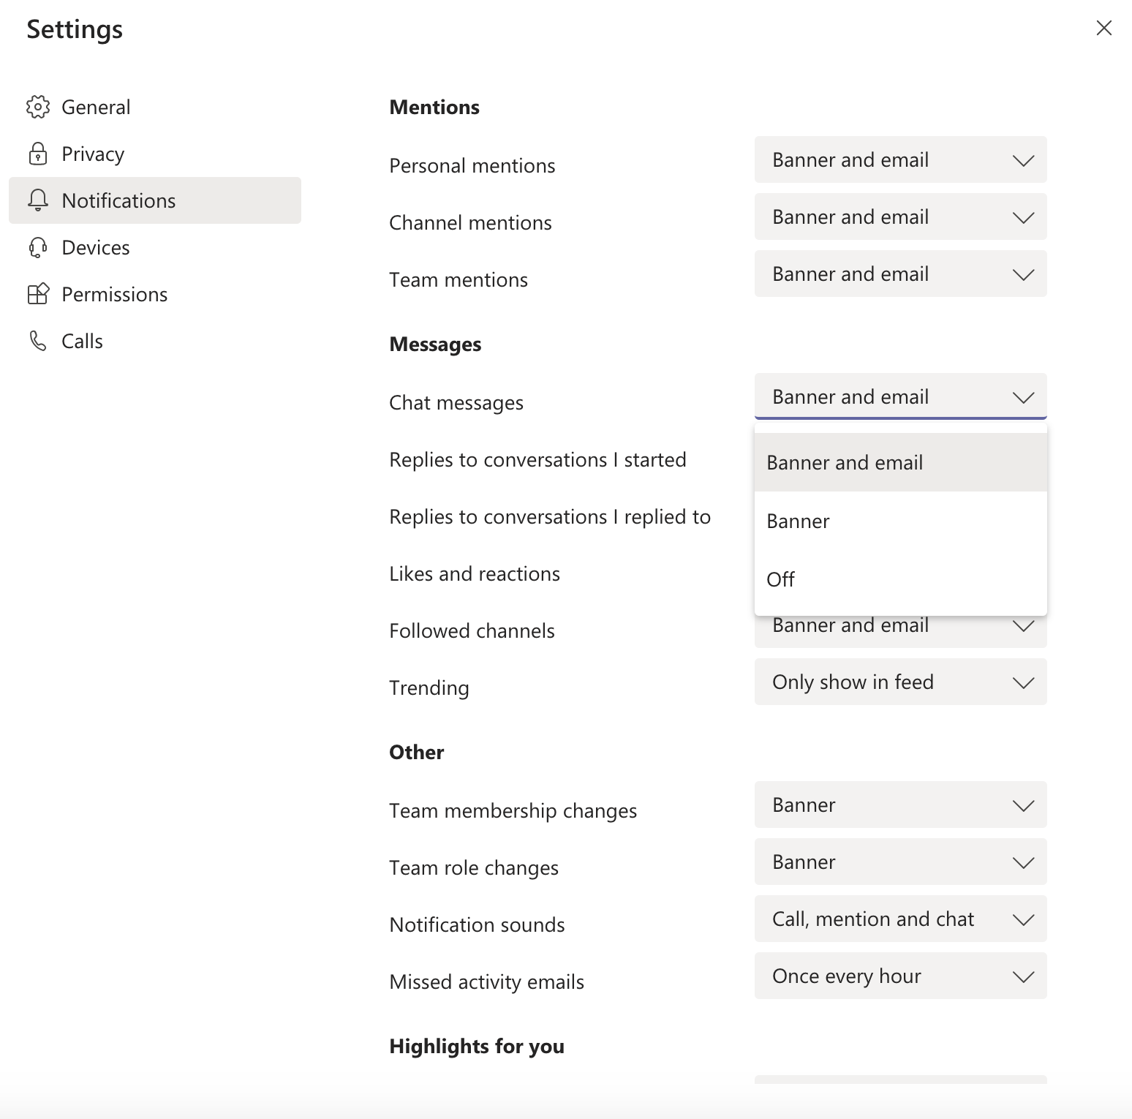This screenshot has height=1119, width=1132.
Task: Click the Team role changes label
Action: pos(474,868)
